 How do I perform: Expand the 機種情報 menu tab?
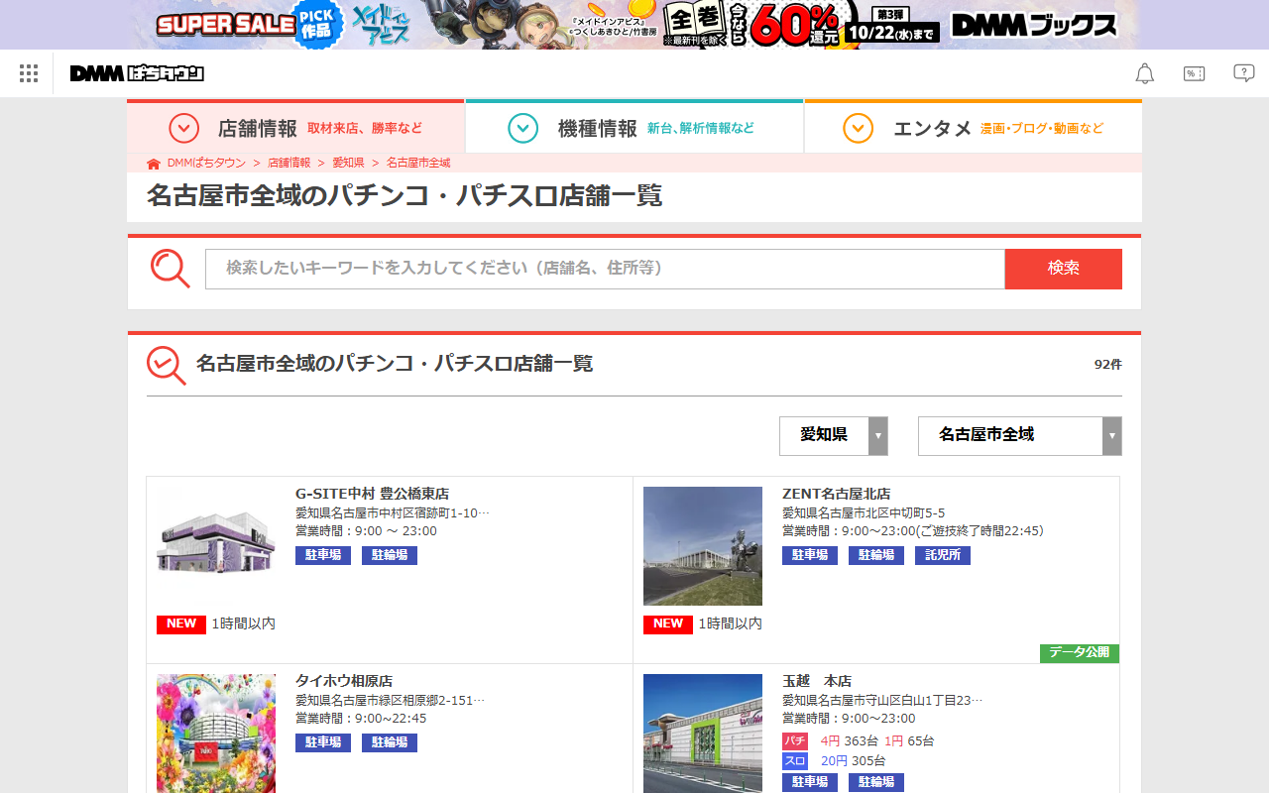click(x=634, y=128)
